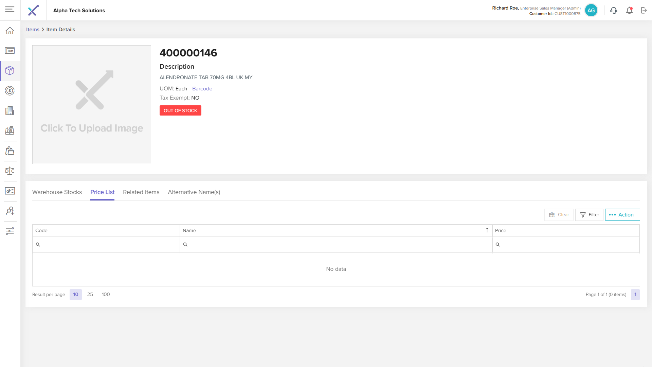Click the logout icon in header

point(644,11)
